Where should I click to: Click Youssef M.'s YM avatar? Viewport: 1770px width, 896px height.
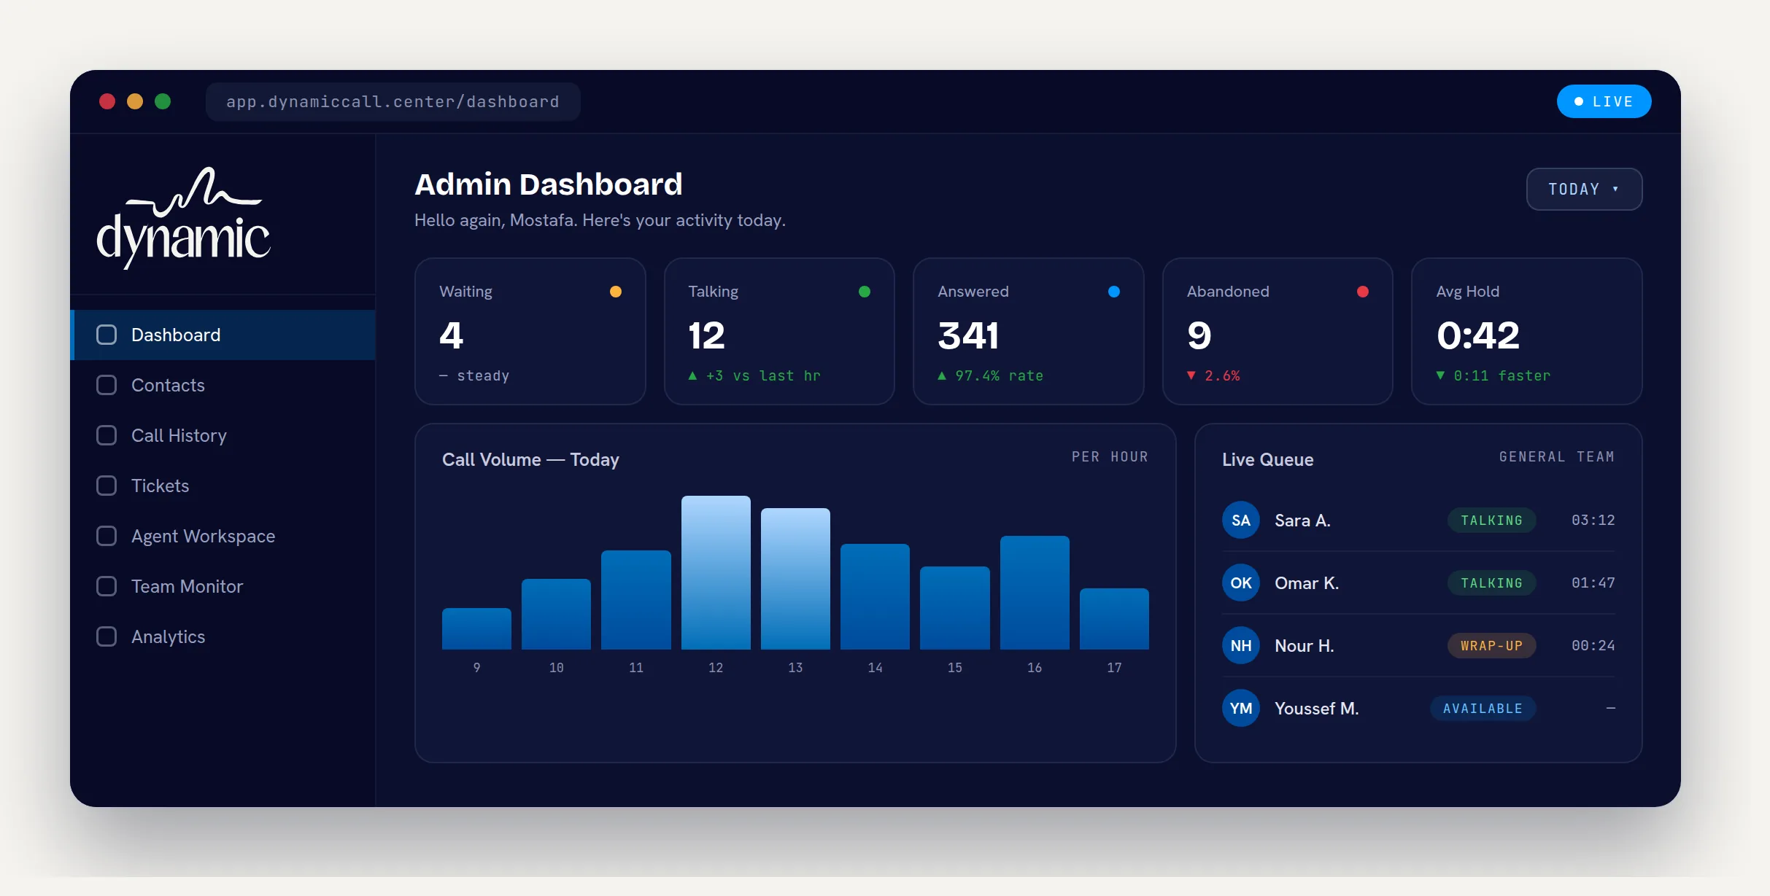(x=1240, y=708)
